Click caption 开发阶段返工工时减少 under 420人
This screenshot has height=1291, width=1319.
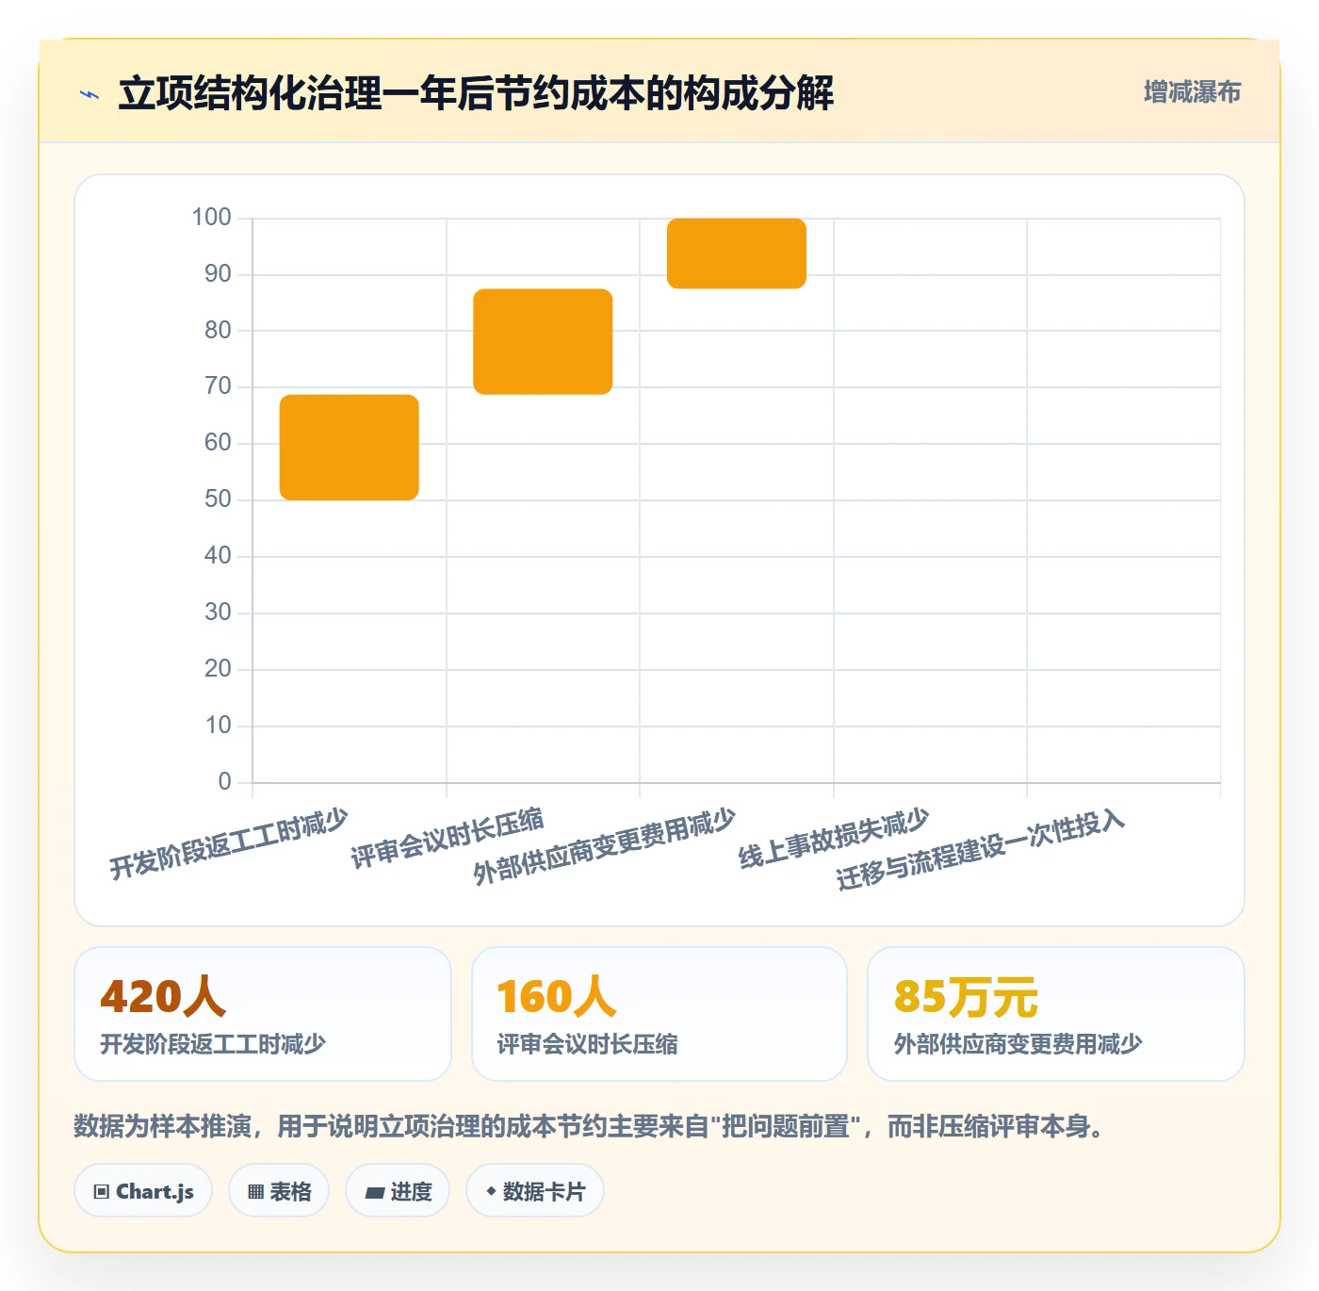point(213,1044)
